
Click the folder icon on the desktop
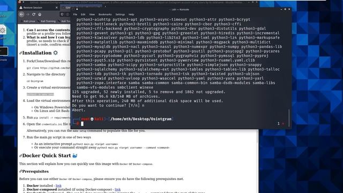(x=4, y=9)
